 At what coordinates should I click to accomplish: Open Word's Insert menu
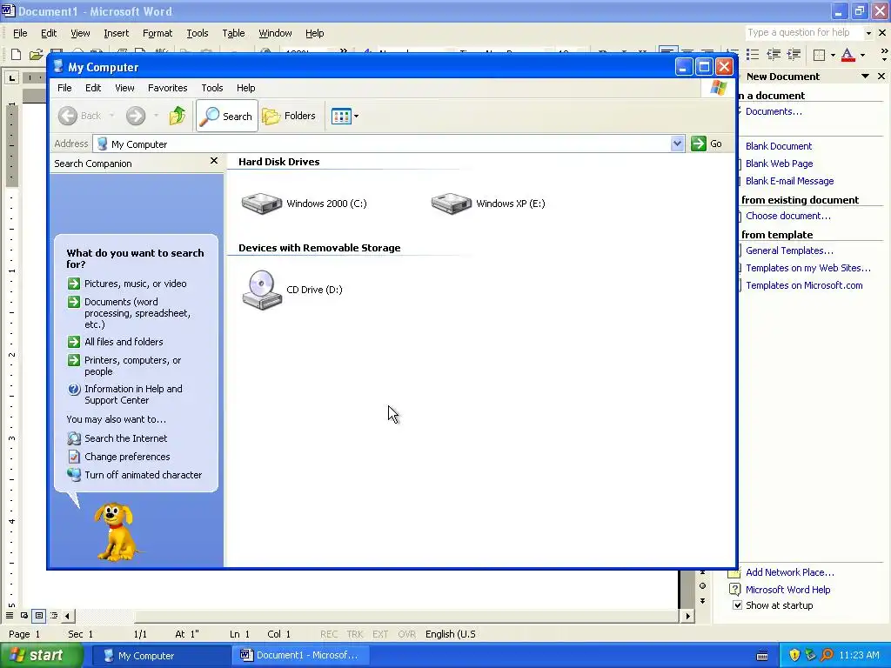point(116,34)
